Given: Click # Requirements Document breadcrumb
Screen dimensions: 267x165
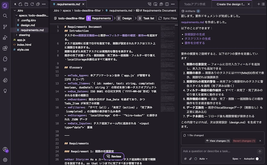Looking at the screenshot, I should [156, 10].
